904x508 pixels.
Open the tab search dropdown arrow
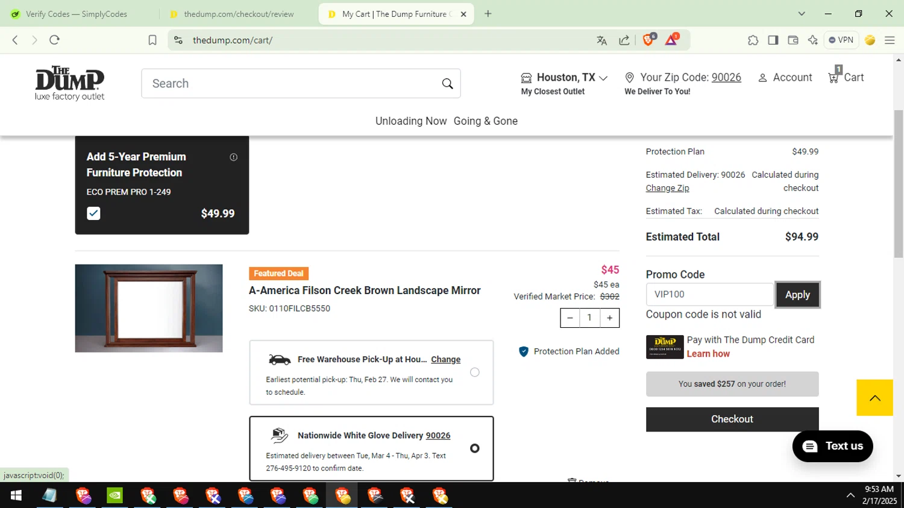(802, 14)
